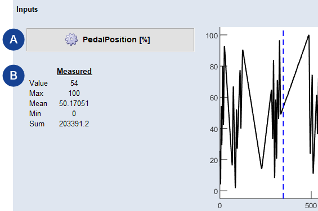Click the 80 label on the y-axis
This screenshot has width=318, height=211.
click(x=214, y=67)
